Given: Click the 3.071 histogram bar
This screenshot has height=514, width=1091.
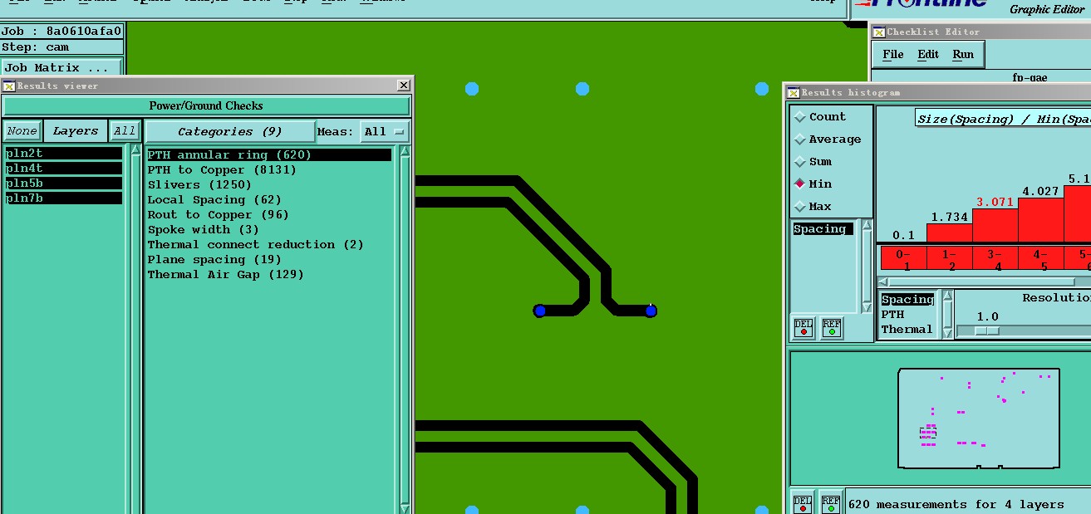Looking at the screenshot, I should 995,225.
